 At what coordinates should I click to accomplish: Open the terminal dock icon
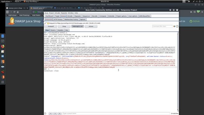click(x=3, y=41)
